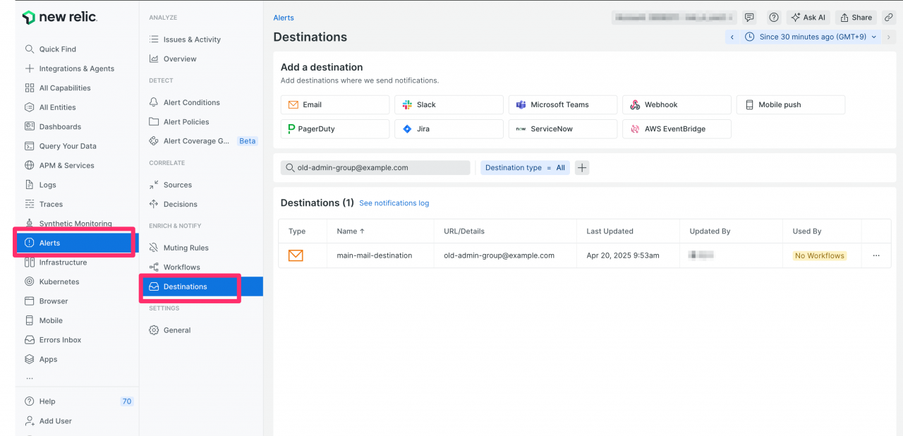Click the Kubernetes icon
This screenshot has height=436, width=903.
(x=30, y=281)
